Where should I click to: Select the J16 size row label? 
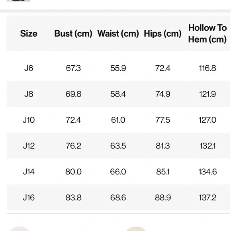(29, 198)
